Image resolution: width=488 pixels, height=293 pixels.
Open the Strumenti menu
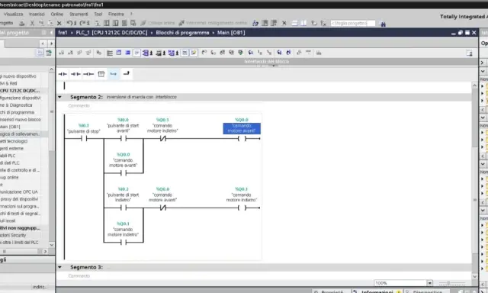pos(79,14)
